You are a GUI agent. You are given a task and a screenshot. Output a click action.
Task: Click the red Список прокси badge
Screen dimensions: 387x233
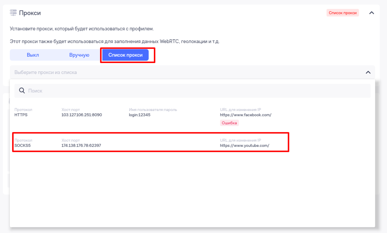pos(342,13)
